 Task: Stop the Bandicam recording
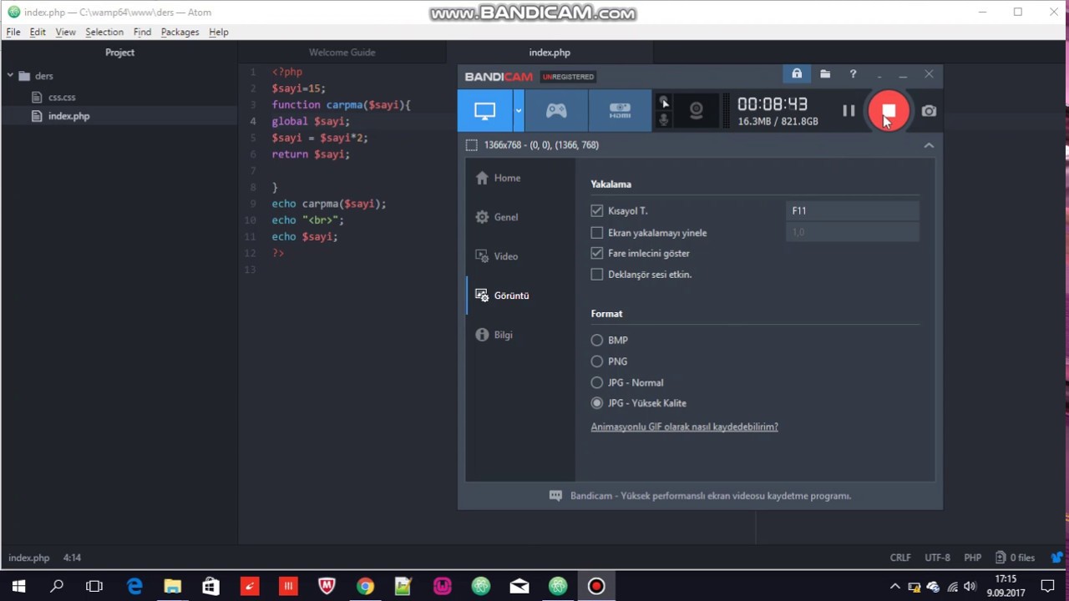889,110
